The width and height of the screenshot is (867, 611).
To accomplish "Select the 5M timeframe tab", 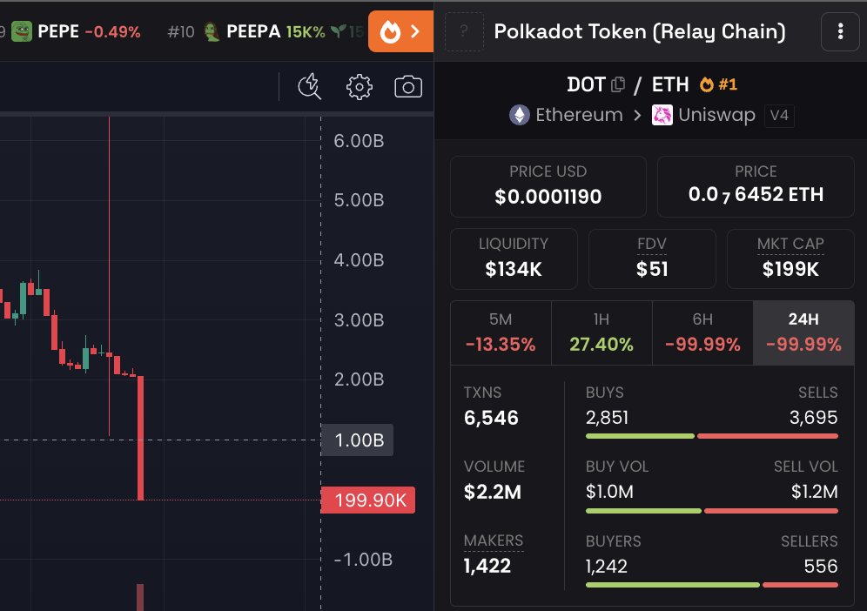I will tap(501, 332).
